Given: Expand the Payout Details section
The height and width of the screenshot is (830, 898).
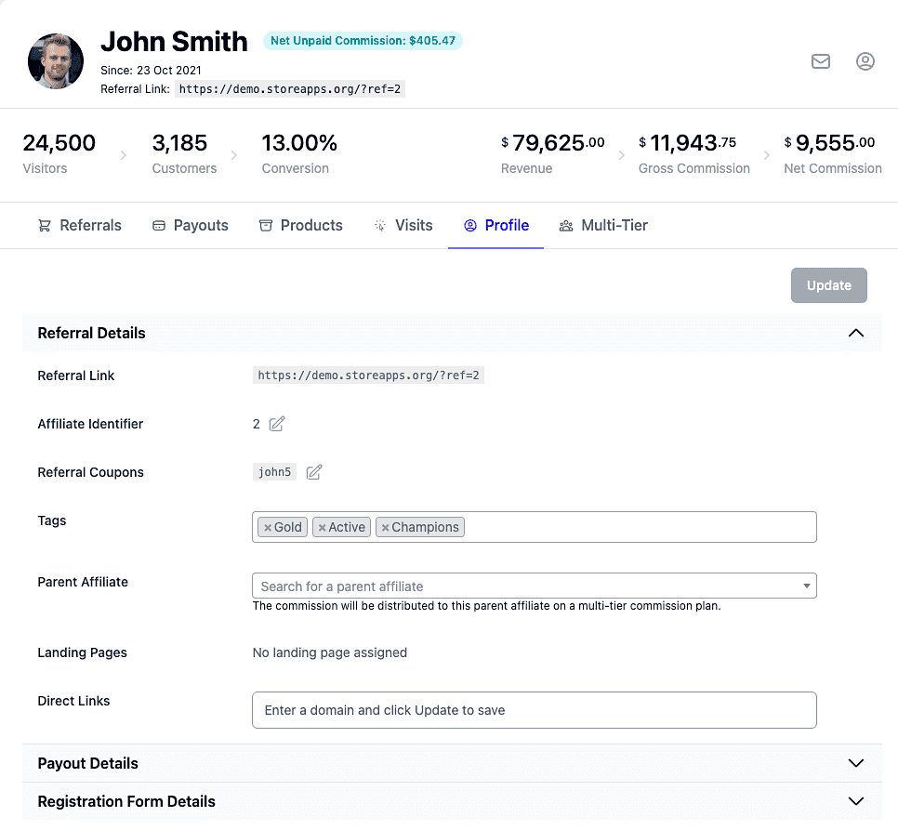Looking at the screenshot, I should click(855, 763).
